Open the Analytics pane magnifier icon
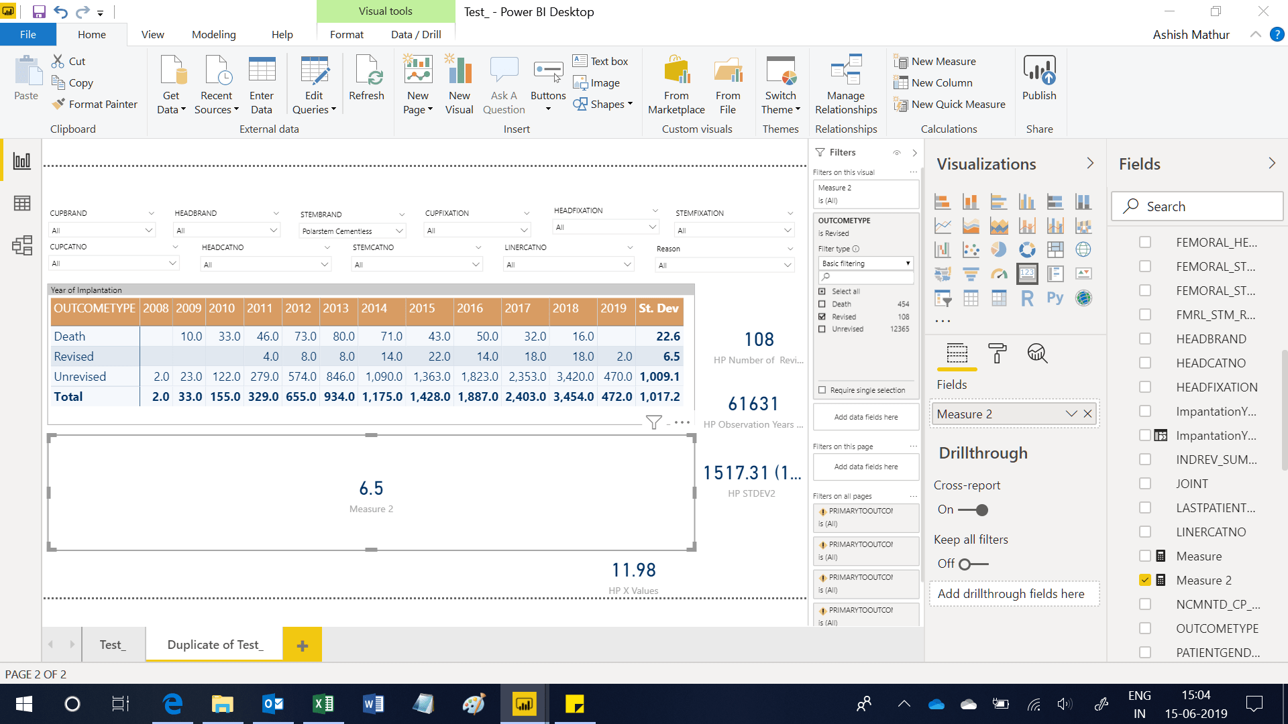Viewport: 1288px width, 724px height. tap(1037, 353)
